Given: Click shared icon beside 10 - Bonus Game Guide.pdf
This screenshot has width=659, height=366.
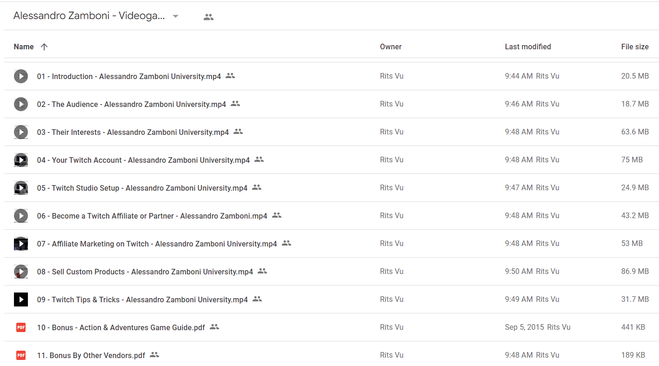Looking at the screenshot, I should tap(214, 326).
